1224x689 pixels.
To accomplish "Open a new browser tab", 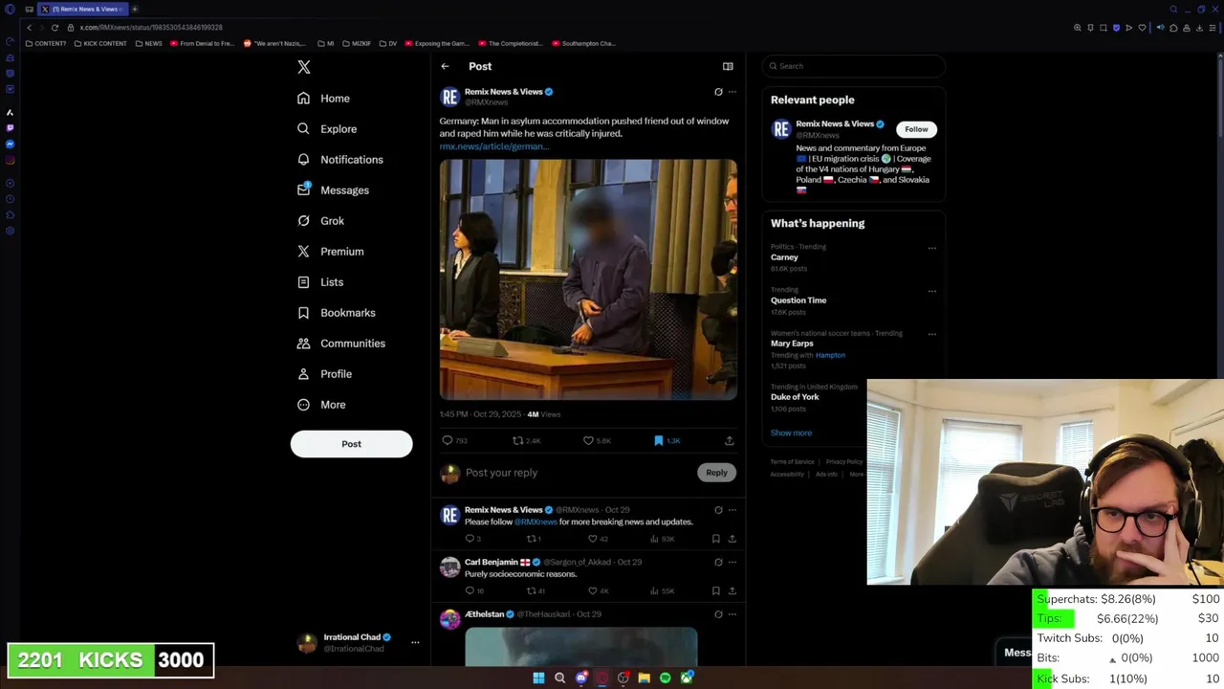I will point(135,9).
